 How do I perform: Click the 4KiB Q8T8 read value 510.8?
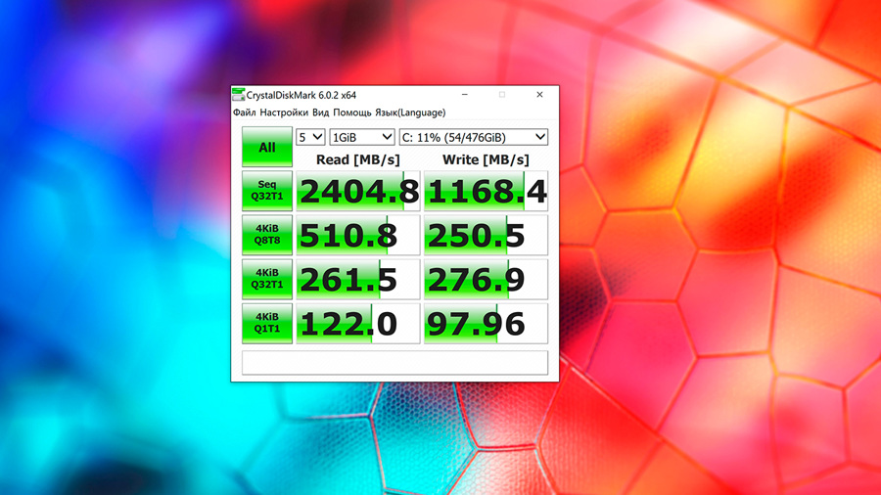click(x=358, y=235)
